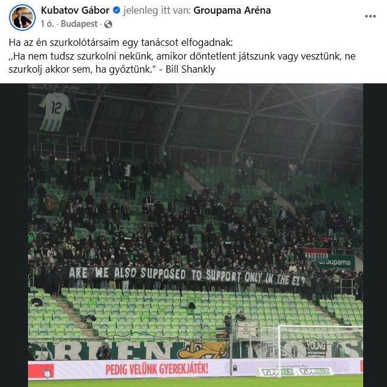Image resolution: width=387 pixels, height=387 pixels.
Task: Click the white goal net in photo
Action: [x=311, y=350]
